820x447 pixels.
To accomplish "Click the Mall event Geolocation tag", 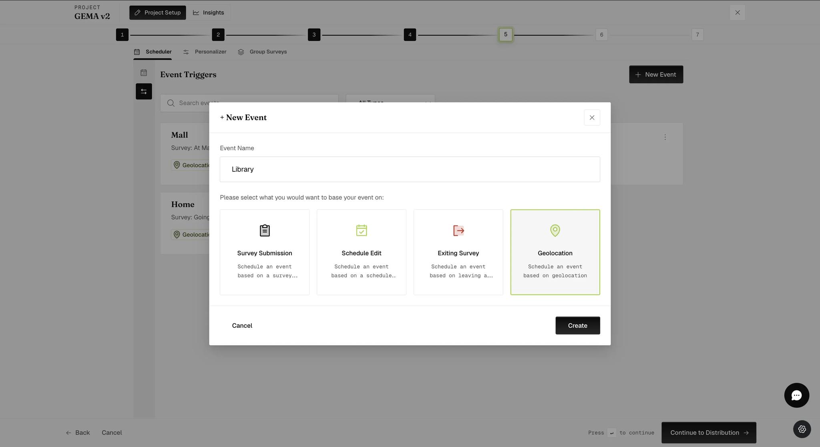I will click(191, 165).
